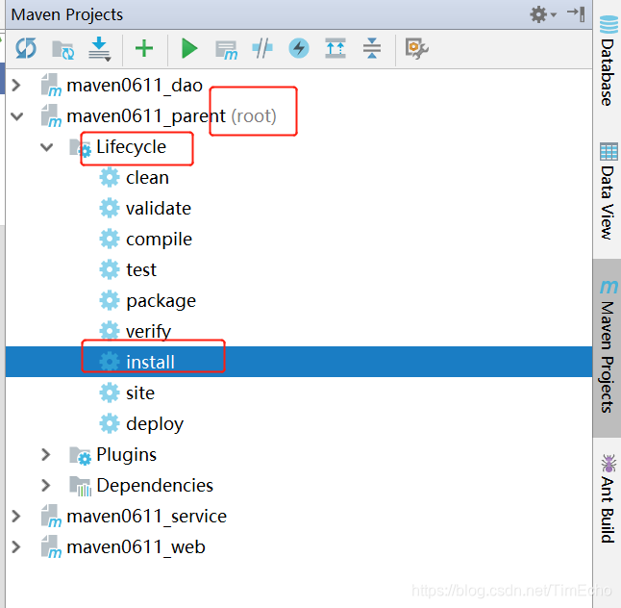Click Reimport All Maven Projects icon

pos(26,48)
